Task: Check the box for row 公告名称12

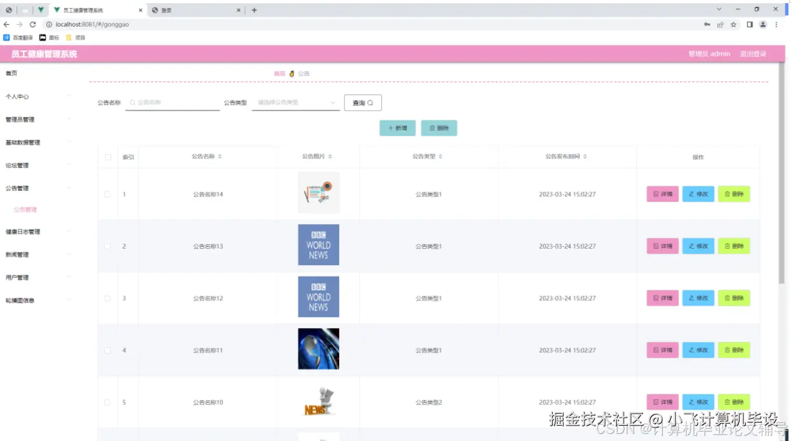Action: [x=107, y=298]
